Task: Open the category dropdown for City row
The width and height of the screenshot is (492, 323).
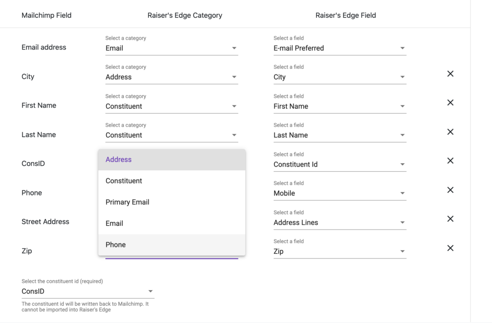Action: point(172,77)
